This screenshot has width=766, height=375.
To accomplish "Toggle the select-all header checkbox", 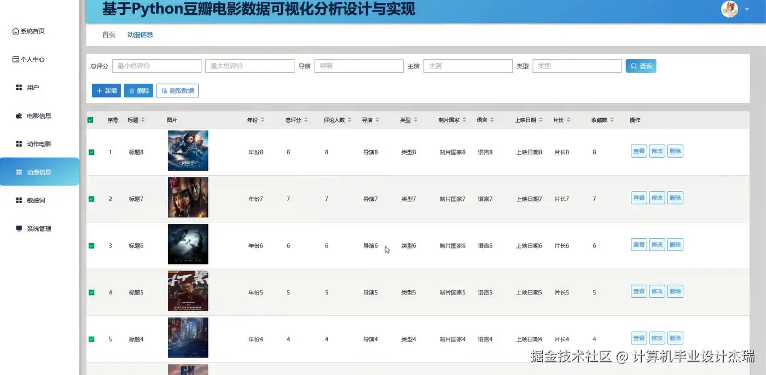I will tap(90, 120).
